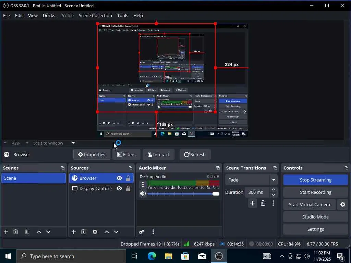Image resolution: width=351 pixels, height=263 pixels.
Task: Move scene down arrow in Scenes dock
Action: point(48,232)
